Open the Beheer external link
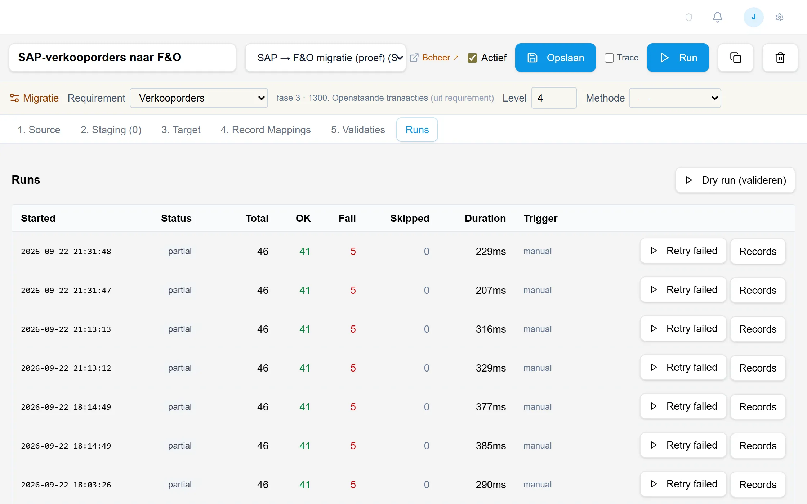 pos(434,58)
